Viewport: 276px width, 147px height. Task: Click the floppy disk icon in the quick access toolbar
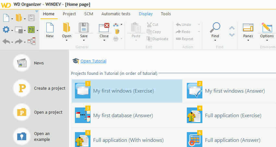point(31,18)
